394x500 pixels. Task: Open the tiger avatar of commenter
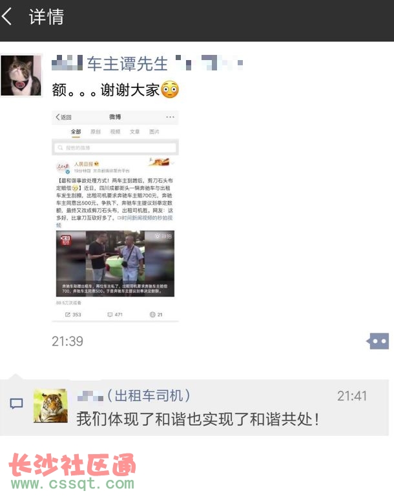click(50, 406)
